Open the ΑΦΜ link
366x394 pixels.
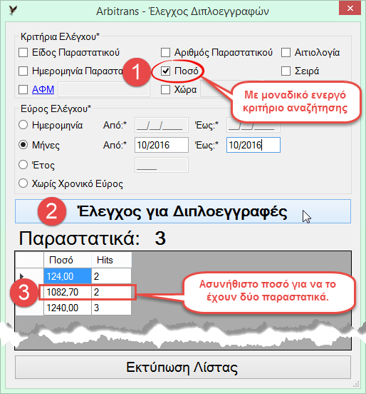(x=43, y=89)
